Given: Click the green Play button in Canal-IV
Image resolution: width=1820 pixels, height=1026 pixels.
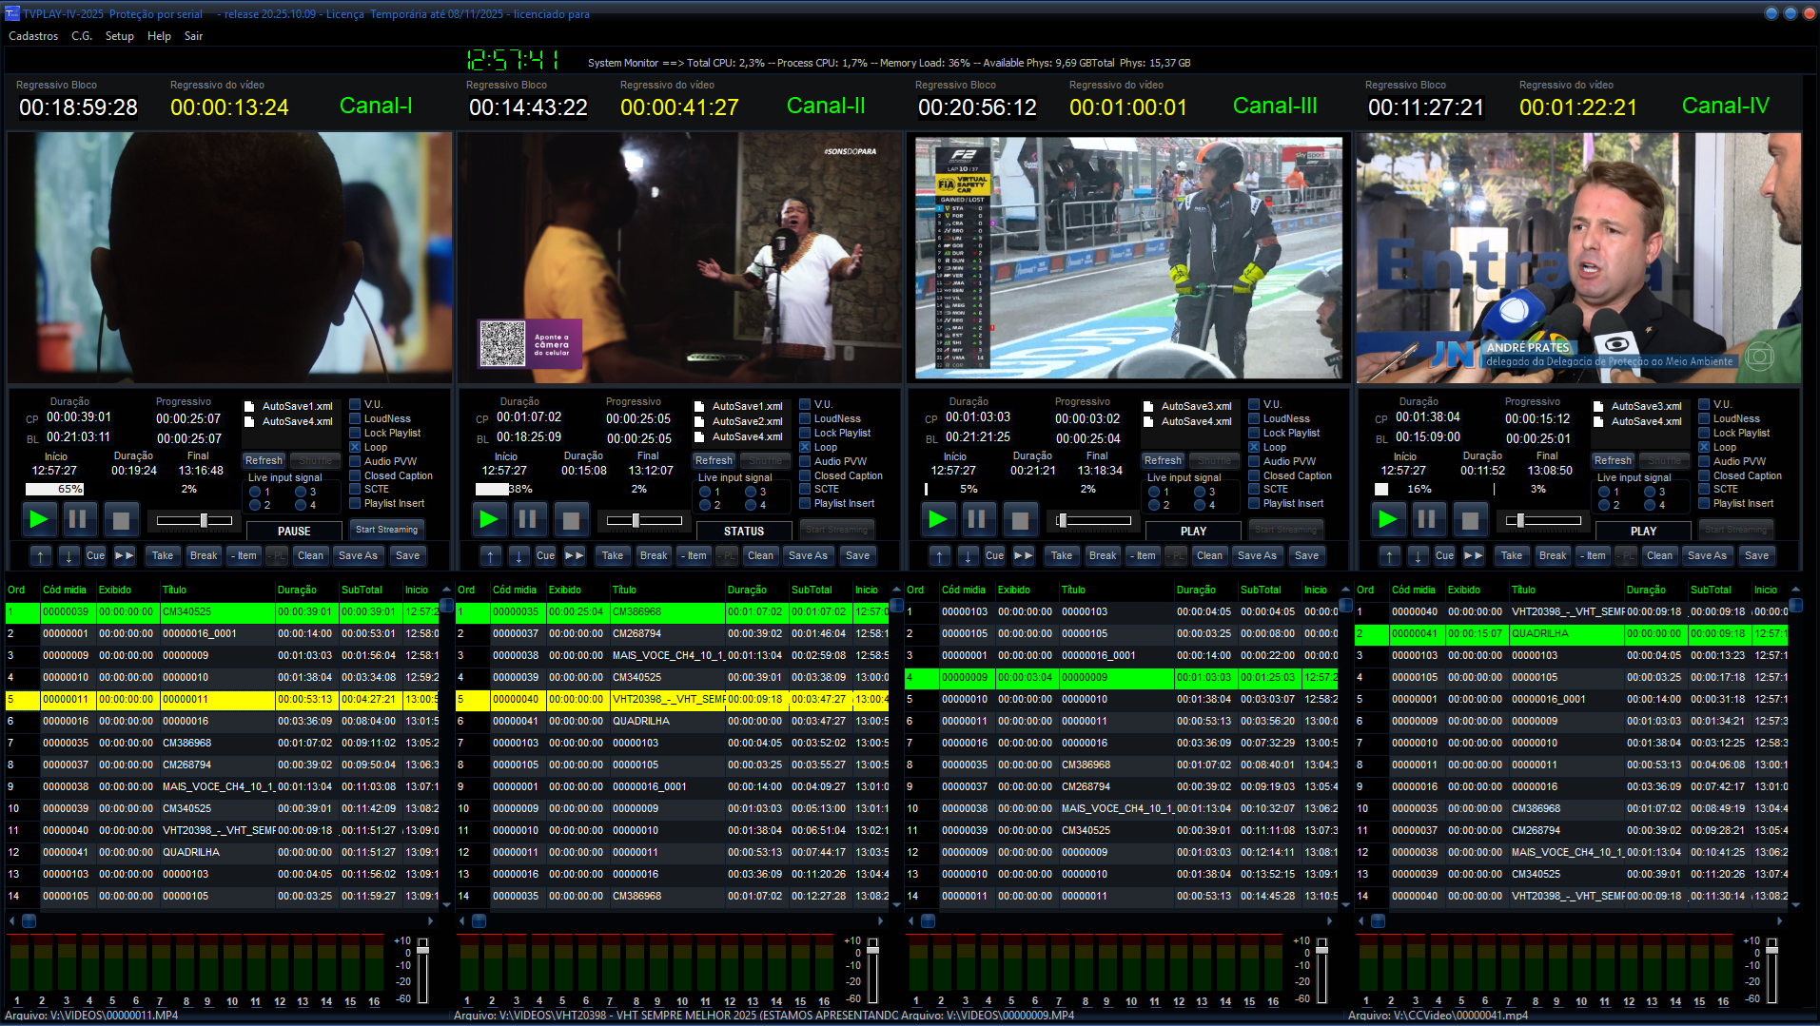Looking at the screenshot, I should point(1387,519).
